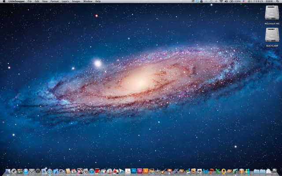Open the View menu
This screenshot has width=282, height=176.
pyautogui.click(x=45, y=1)
